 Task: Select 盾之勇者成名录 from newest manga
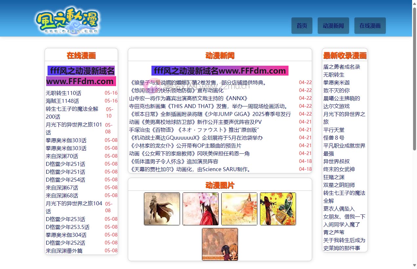342,67
